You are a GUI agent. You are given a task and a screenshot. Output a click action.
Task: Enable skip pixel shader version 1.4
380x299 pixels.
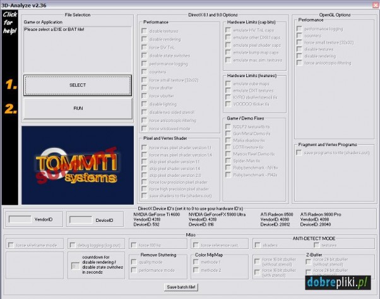tap(144, 168)
